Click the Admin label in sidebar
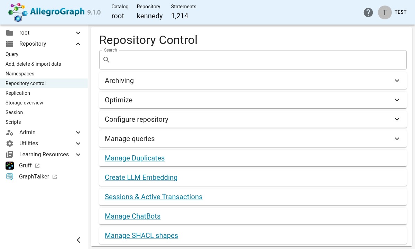The width and height of the screenshot is (415, 249). (x=27, y=132)
